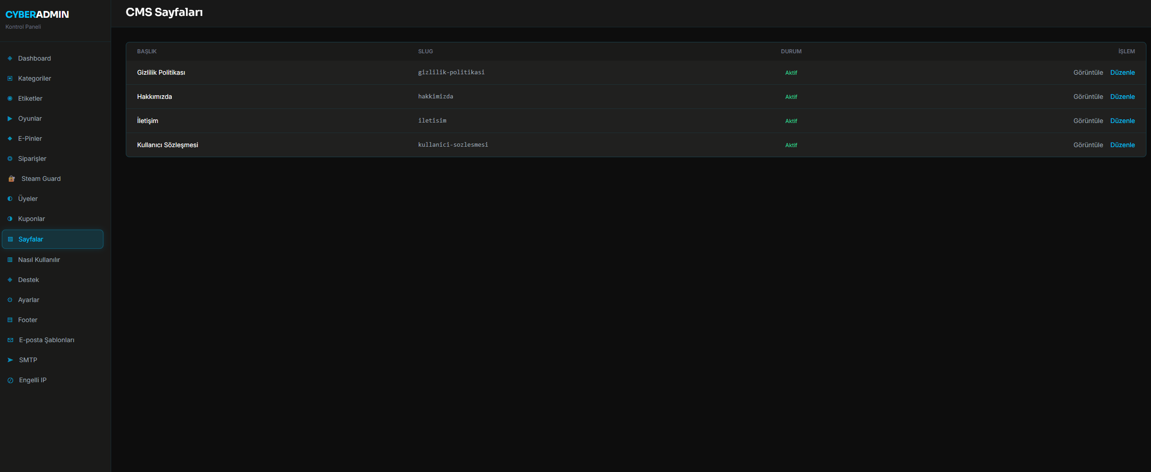Viewport: 1151px width, 472px height.
Task: Click the SLUG column header
Action: (426, 51)
